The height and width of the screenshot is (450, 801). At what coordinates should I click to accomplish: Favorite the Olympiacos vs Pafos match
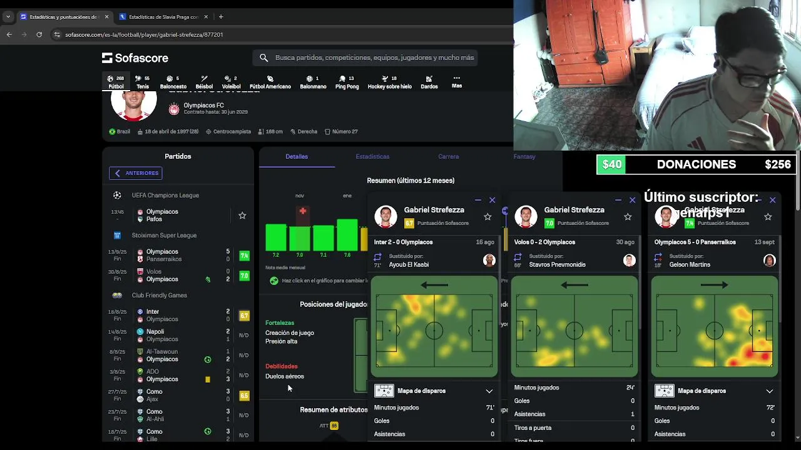pos(242,216)
